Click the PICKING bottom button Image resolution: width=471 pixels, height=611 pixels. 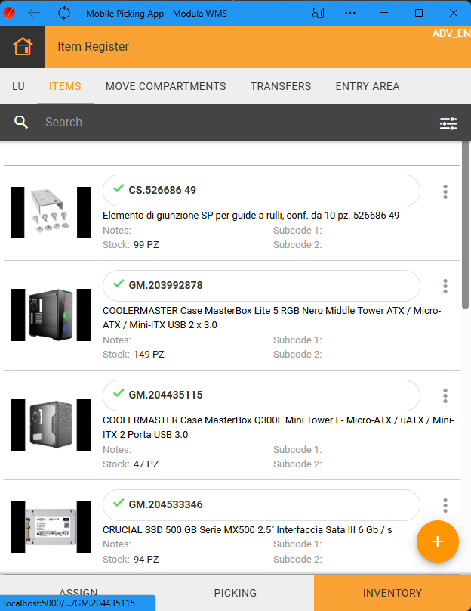[235, 593]
